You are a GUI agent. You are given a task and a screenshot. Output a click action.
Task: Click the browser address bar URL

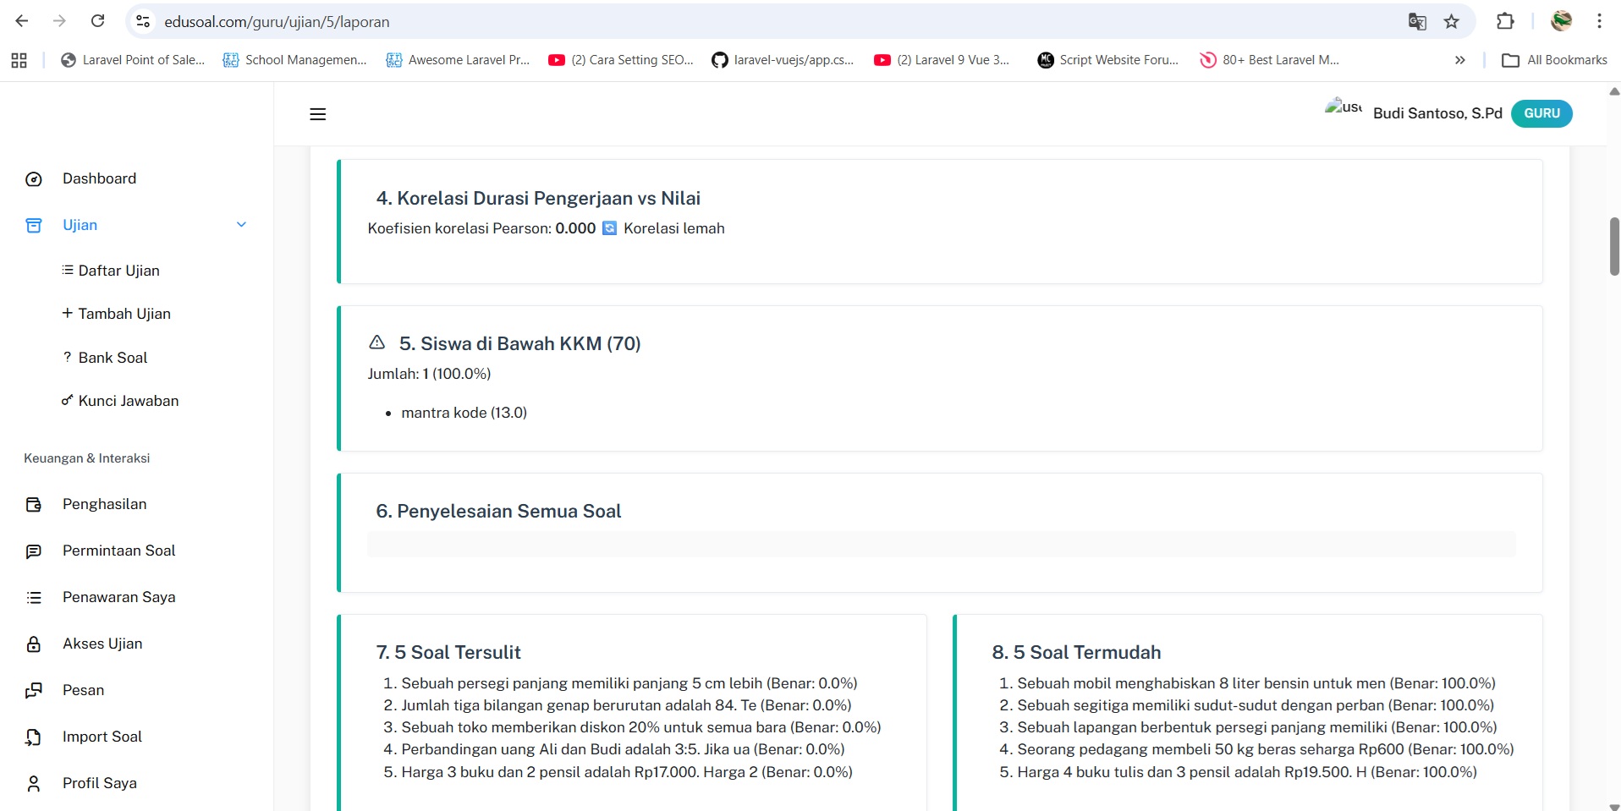277,22
